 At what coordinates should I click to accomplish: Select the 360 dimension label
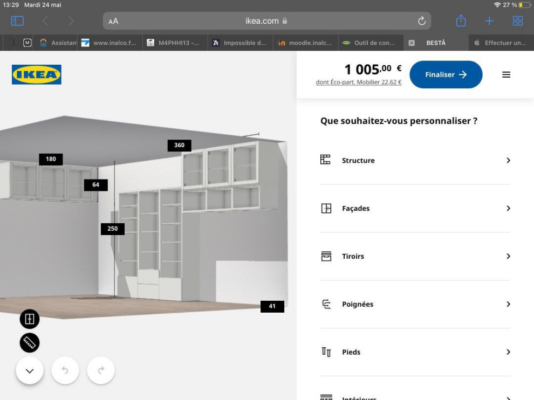point(179,146)
